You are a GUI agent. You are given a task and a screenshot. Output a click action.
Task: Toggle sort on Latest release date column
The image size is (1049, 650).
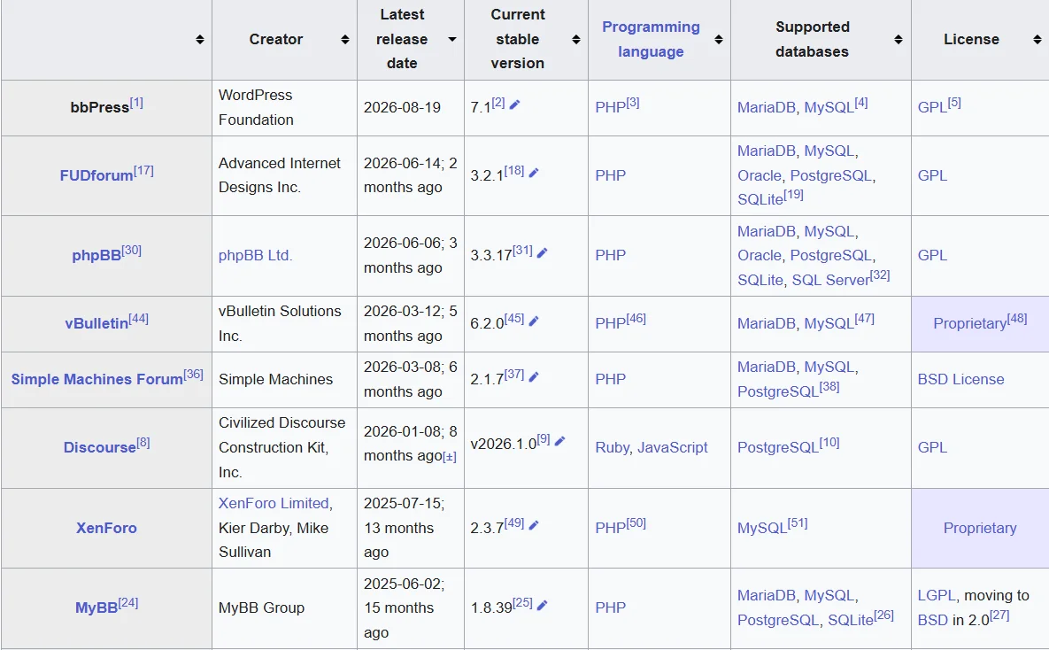pyautogui.click(x=452, y=40)
